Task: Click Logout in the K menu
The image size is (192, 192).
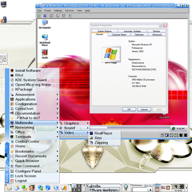Action: 35,180
